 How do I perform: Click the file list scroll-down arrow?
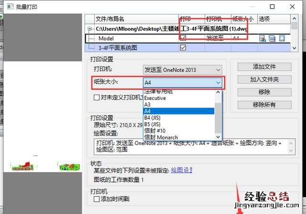[x=295, y=48]
